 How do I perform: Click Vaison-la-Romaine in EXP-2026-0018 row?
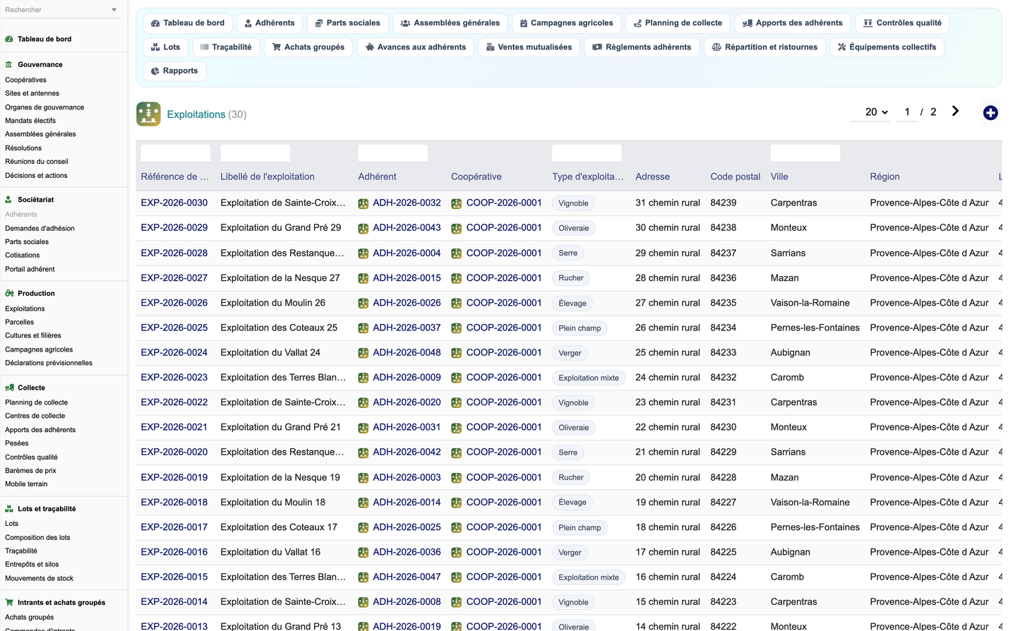point(810,503)
